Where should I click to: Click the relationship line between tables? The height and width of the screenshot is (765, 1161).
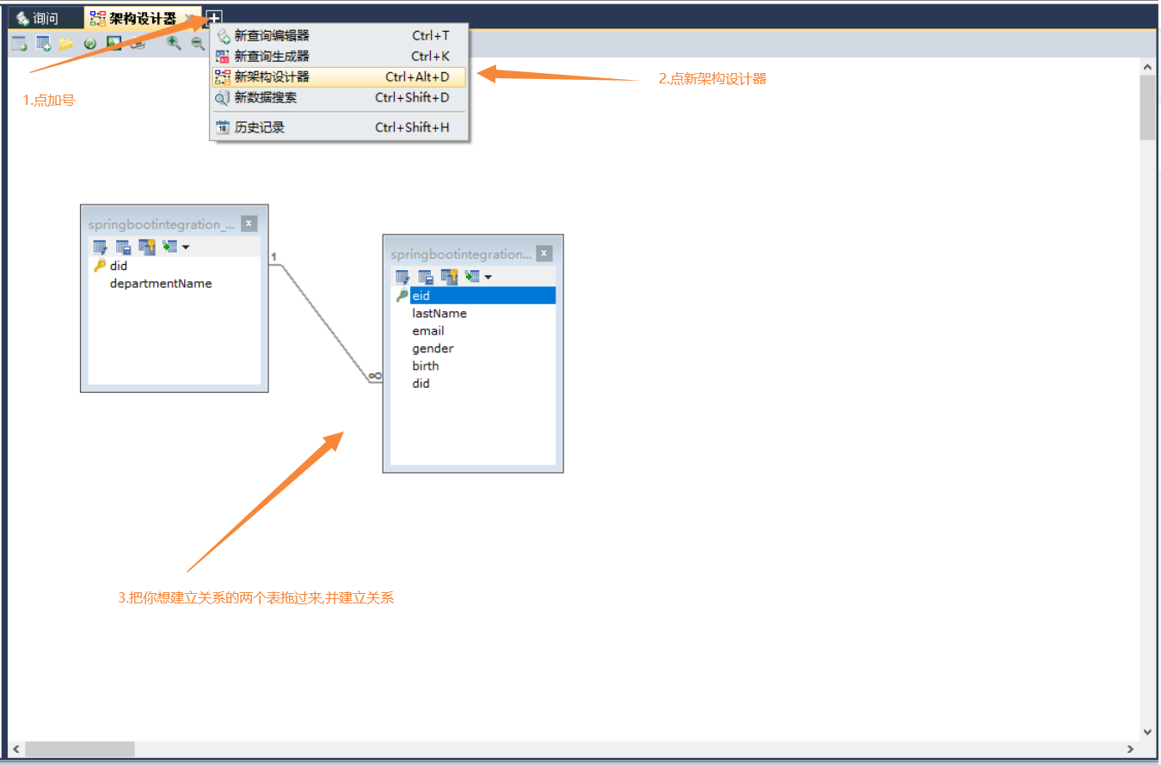click(325, 323)
